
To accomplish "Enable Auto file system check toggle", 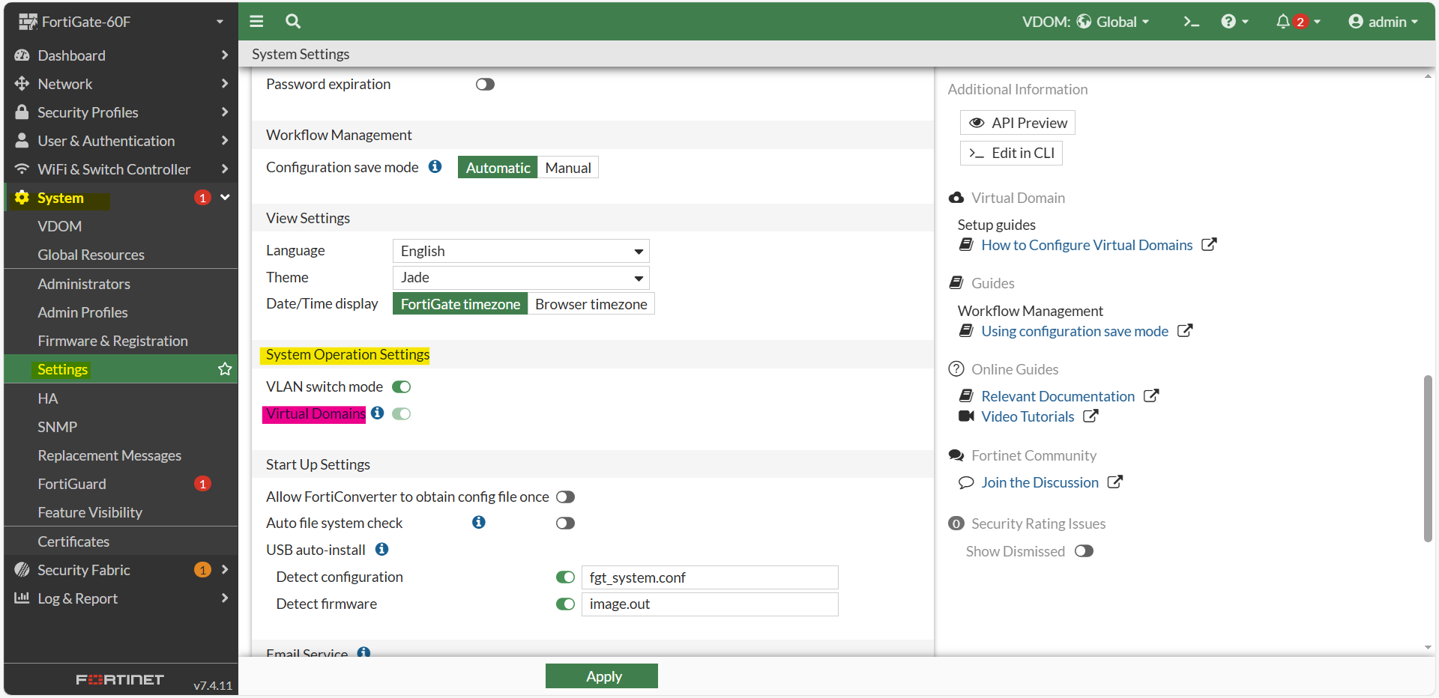I will (x=566, y=523).
